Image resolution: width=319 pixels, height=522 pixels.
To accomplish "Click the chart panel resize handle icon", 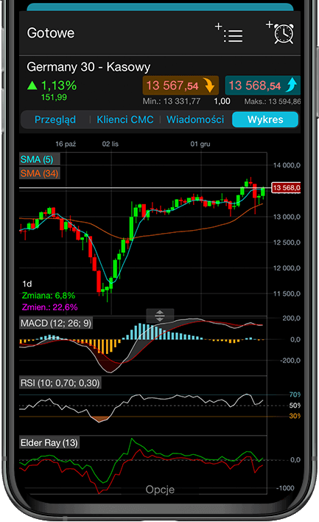I will point(160,316).
